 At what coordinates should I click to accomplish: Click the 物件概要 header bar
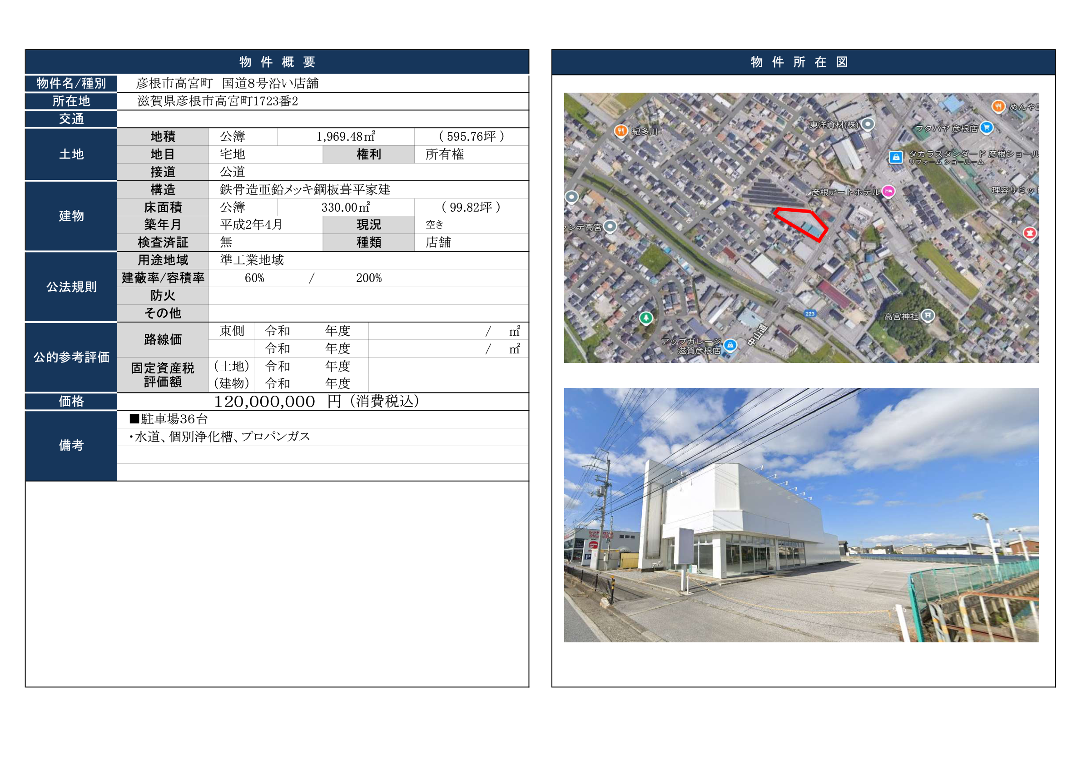click(x=277, y=62)
